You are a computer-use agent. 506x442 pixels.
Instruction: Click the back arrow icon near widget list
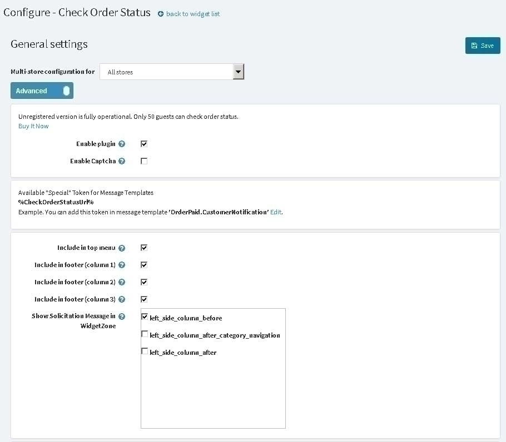(x=161, y=14)
